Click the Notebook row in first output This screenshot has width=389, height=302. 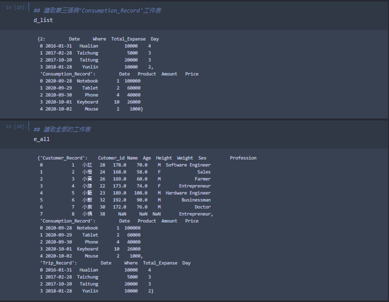90,81
